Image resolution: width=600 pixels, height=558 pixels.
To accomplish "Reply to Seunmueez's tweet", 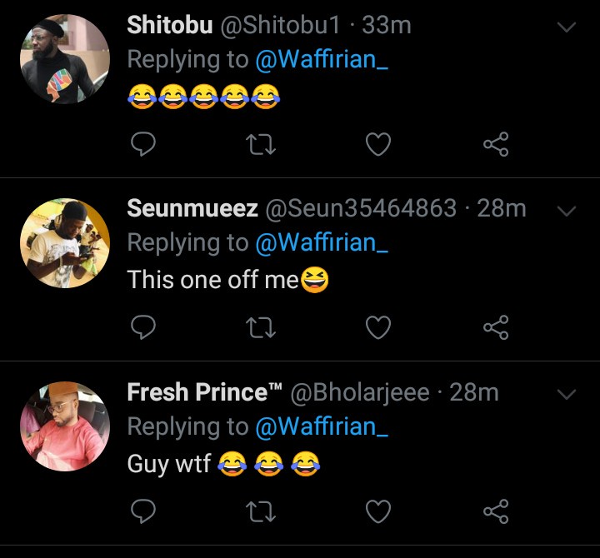I will [144, 328].
